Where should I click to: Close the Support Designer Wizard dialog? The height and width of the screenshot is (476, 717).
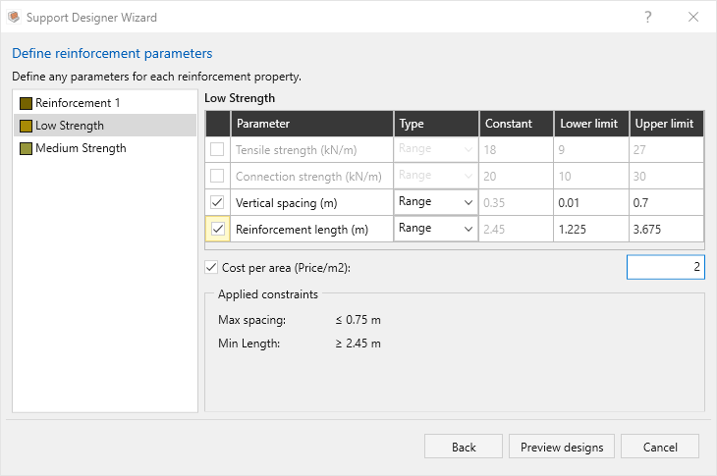pos(693,17)
